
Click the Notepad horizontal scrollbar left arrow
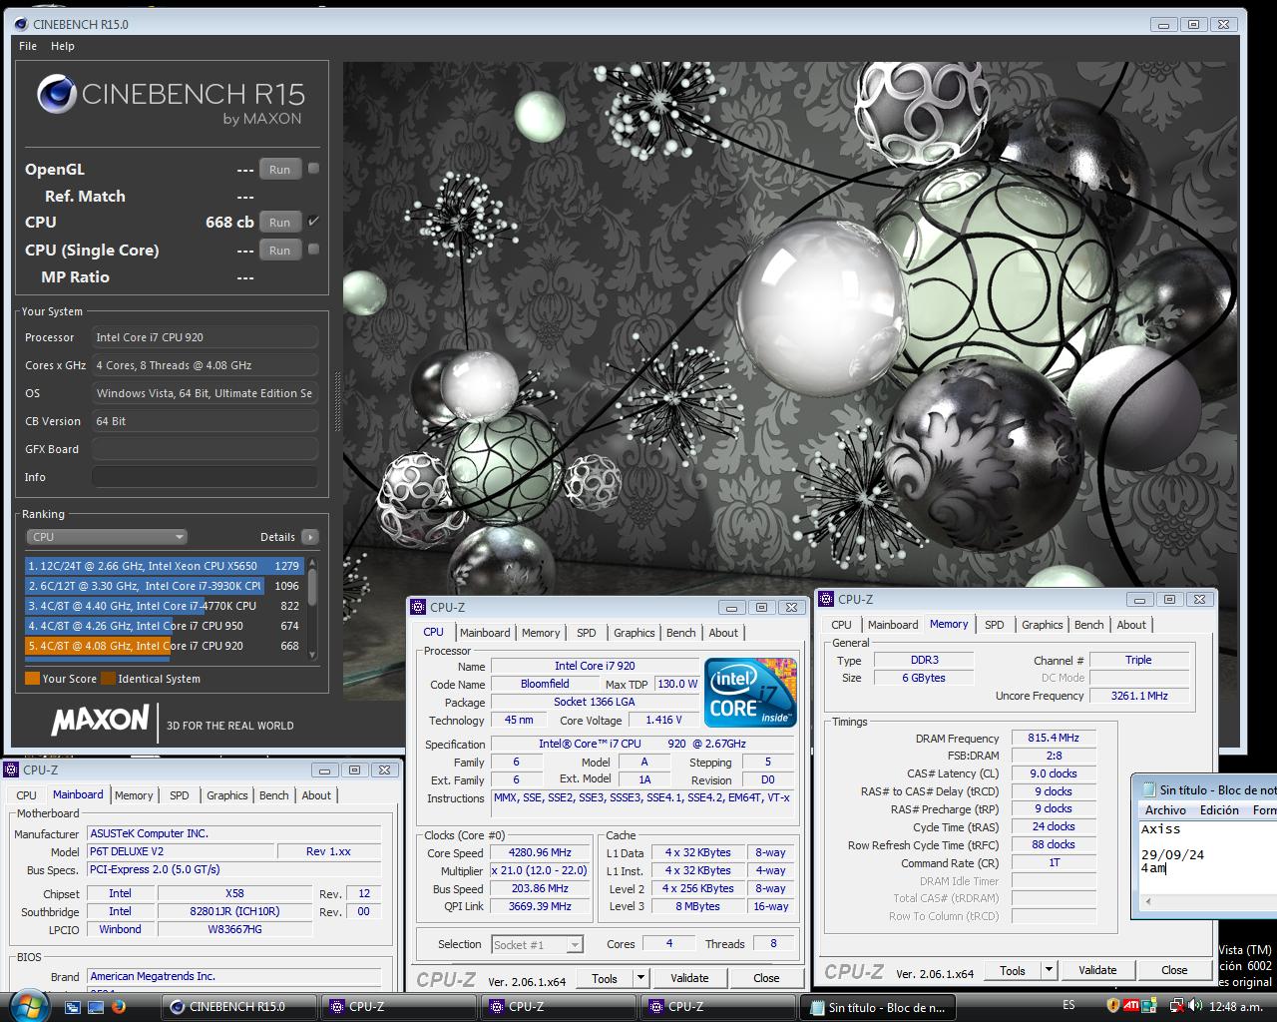point(1148,901)
